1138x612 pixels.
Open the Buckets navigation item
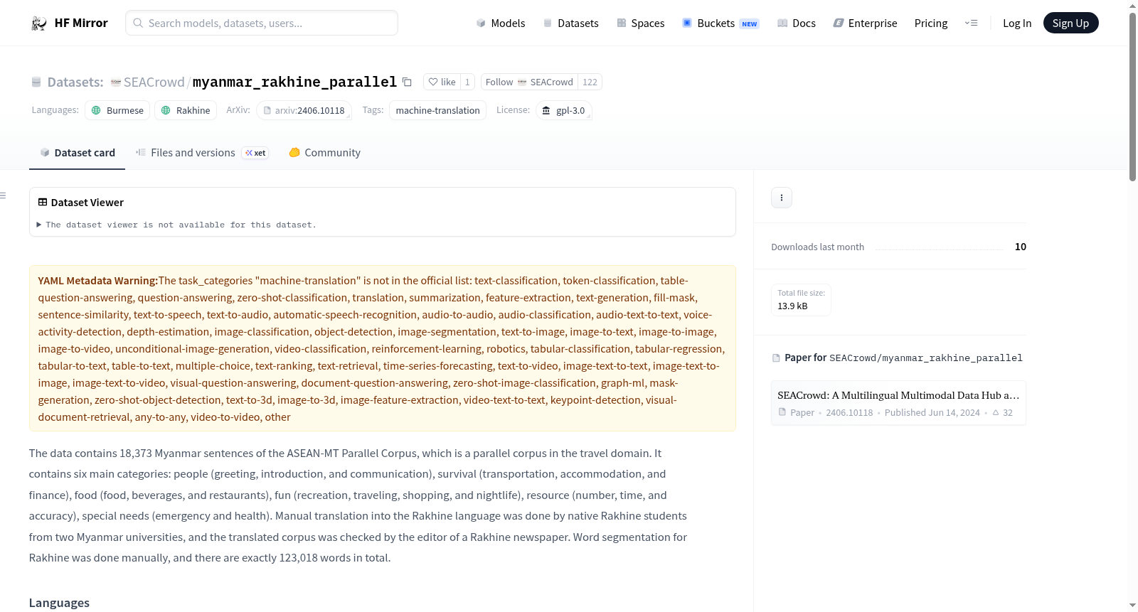(x=720, y=23)
